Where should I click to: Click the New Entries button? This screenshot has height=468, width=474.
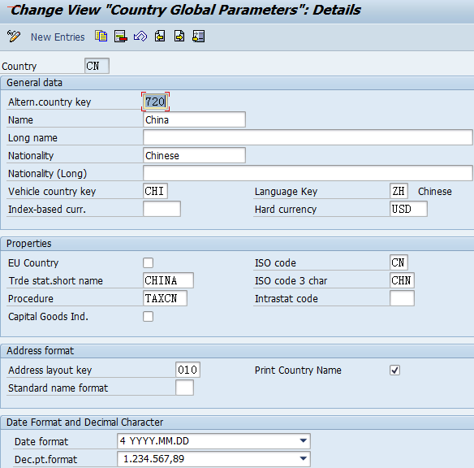pos(58,37)
